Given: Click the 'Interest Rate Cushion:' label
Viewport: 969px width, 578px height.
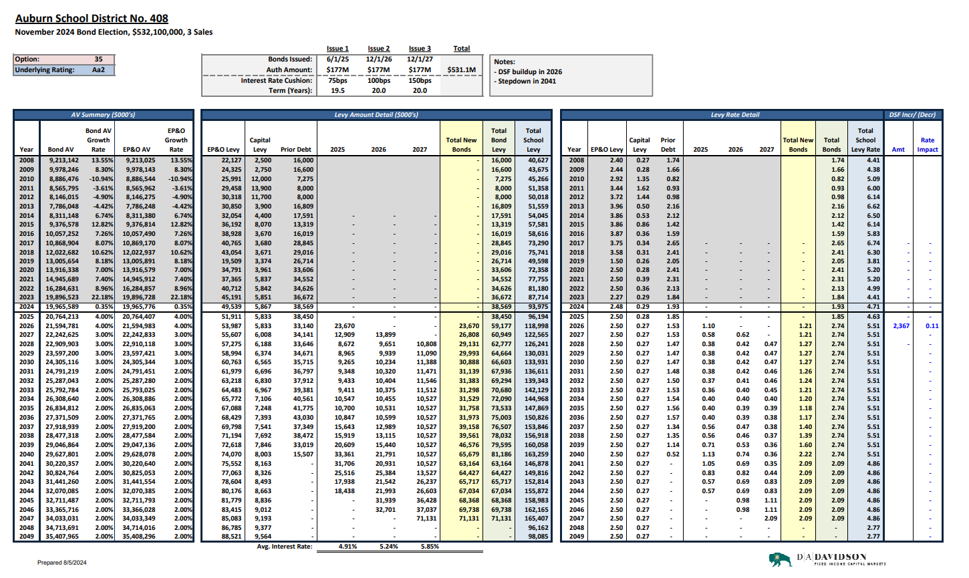Looking at the screenshot, I should pyautogui.click(x=277, y=80).
